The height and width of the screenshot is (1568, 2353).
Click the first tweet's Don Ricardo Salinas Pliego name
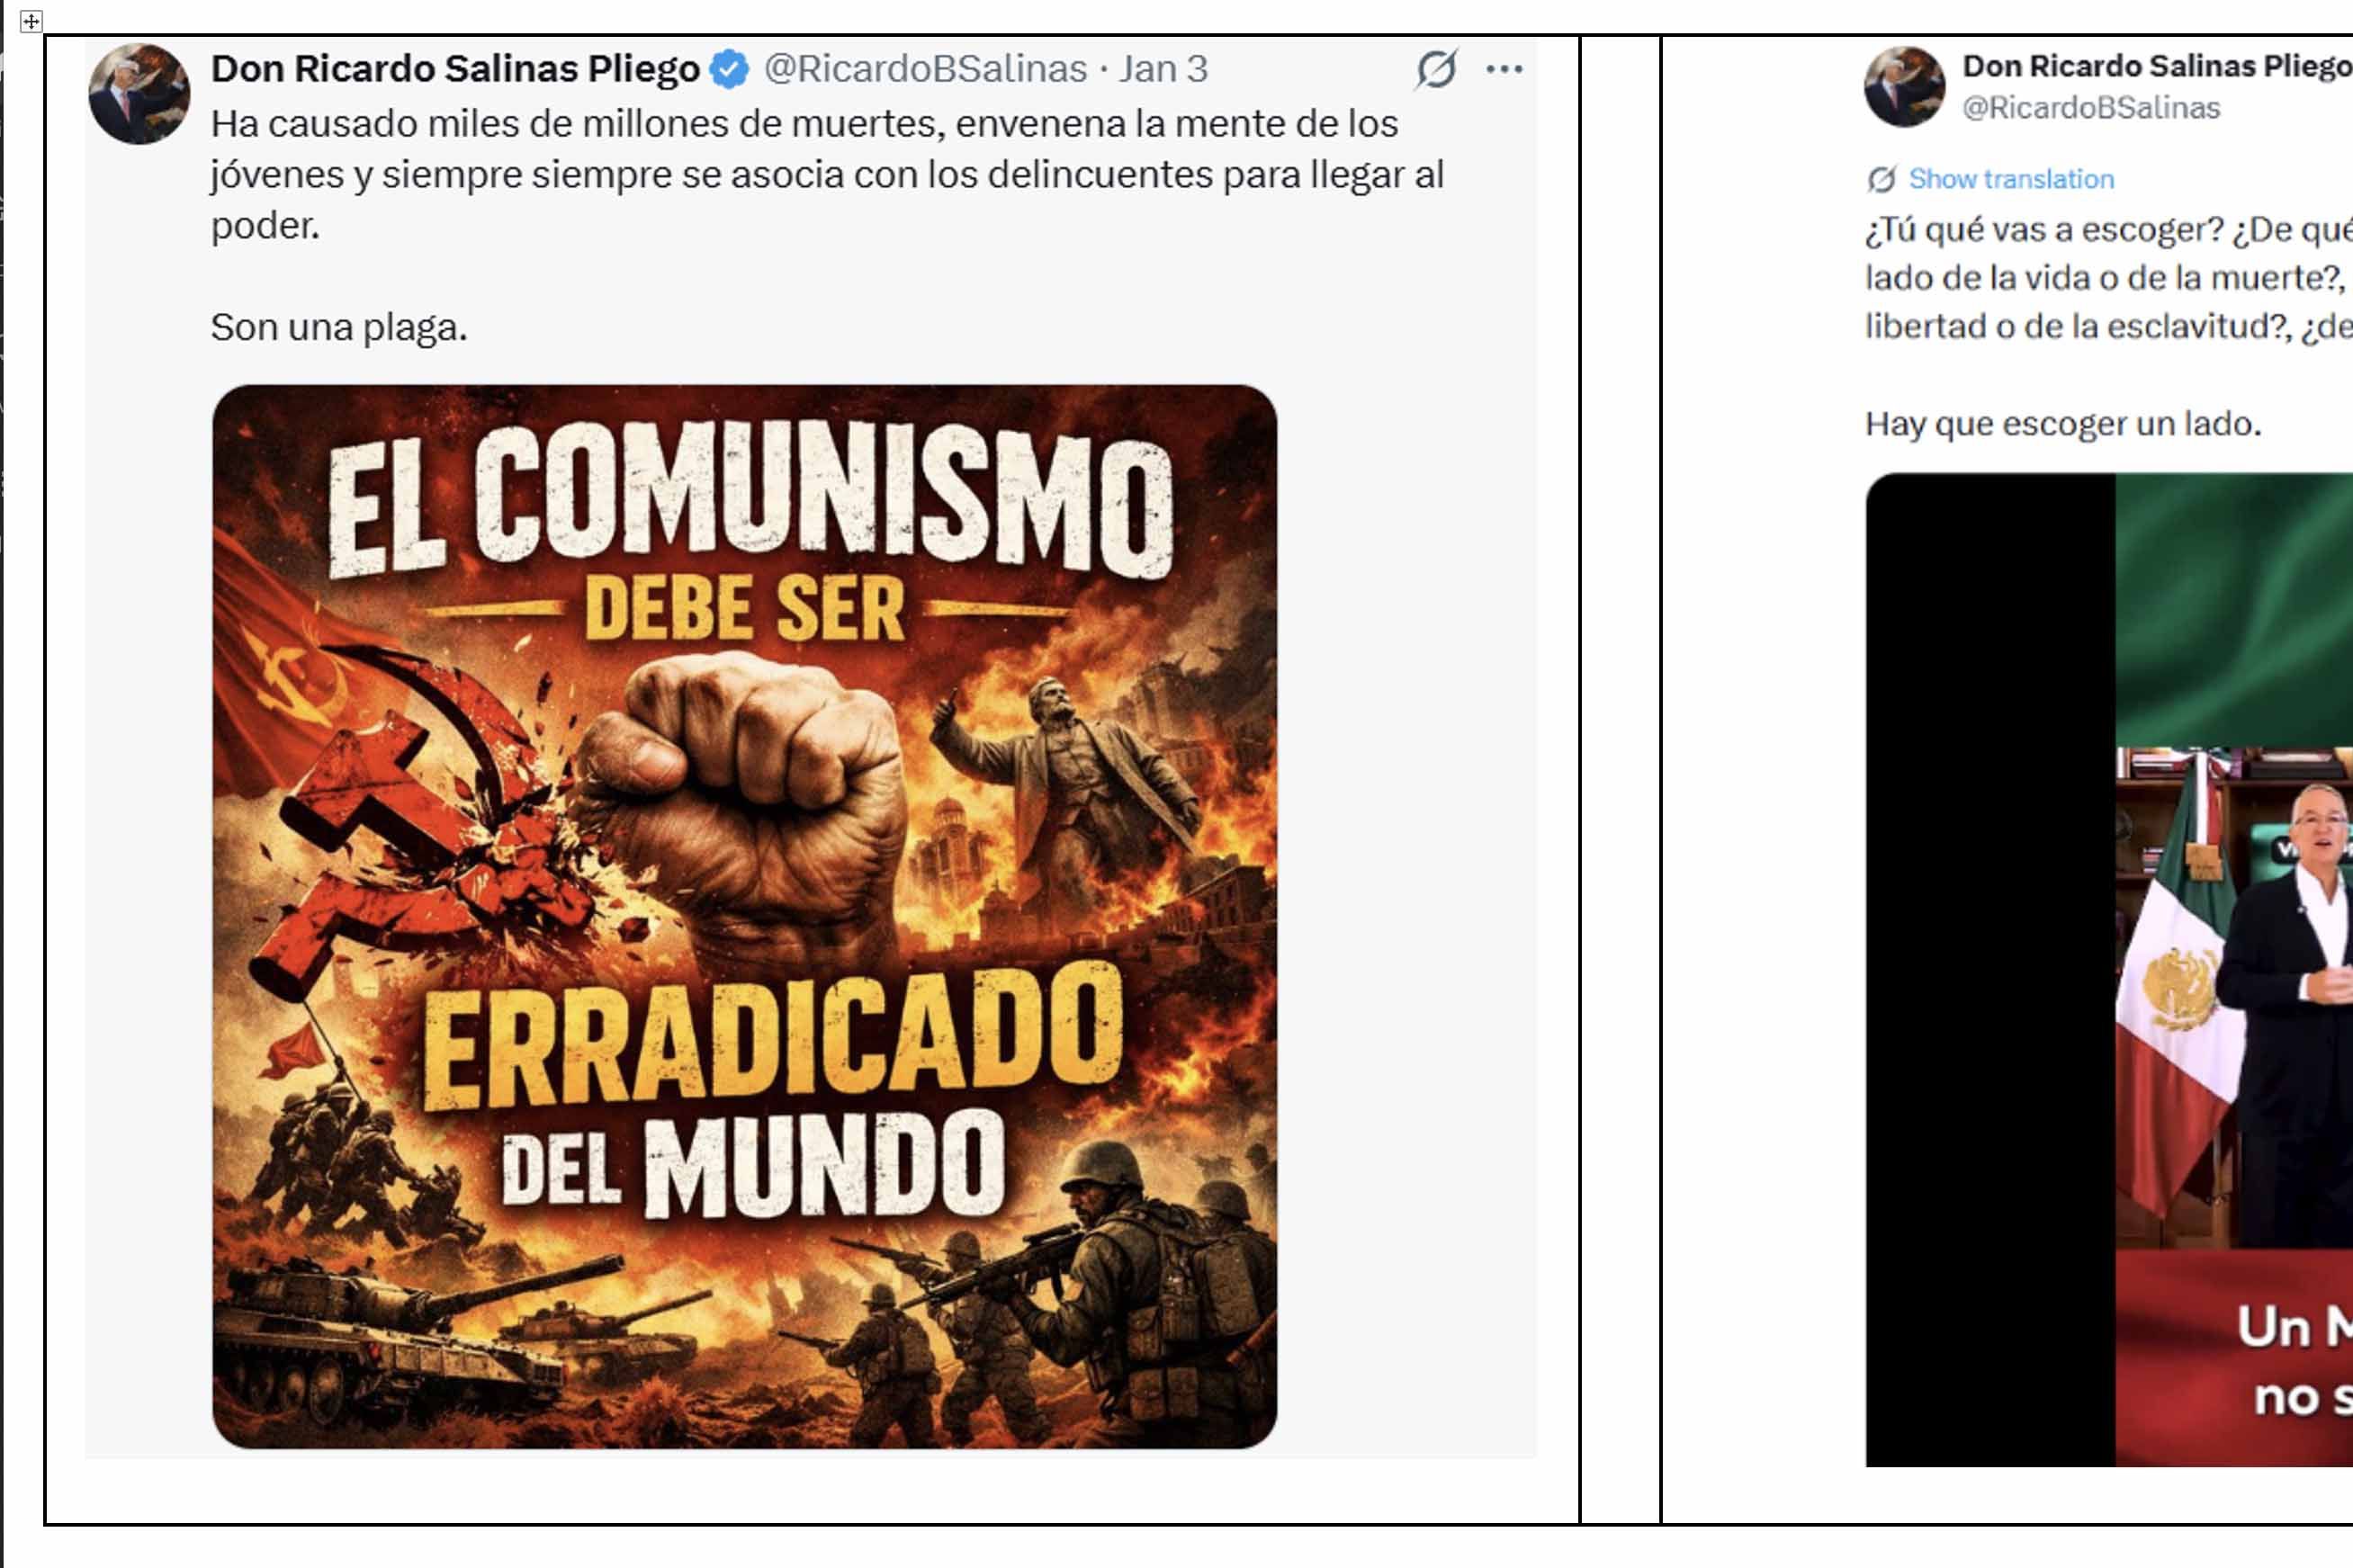[455, 69]
